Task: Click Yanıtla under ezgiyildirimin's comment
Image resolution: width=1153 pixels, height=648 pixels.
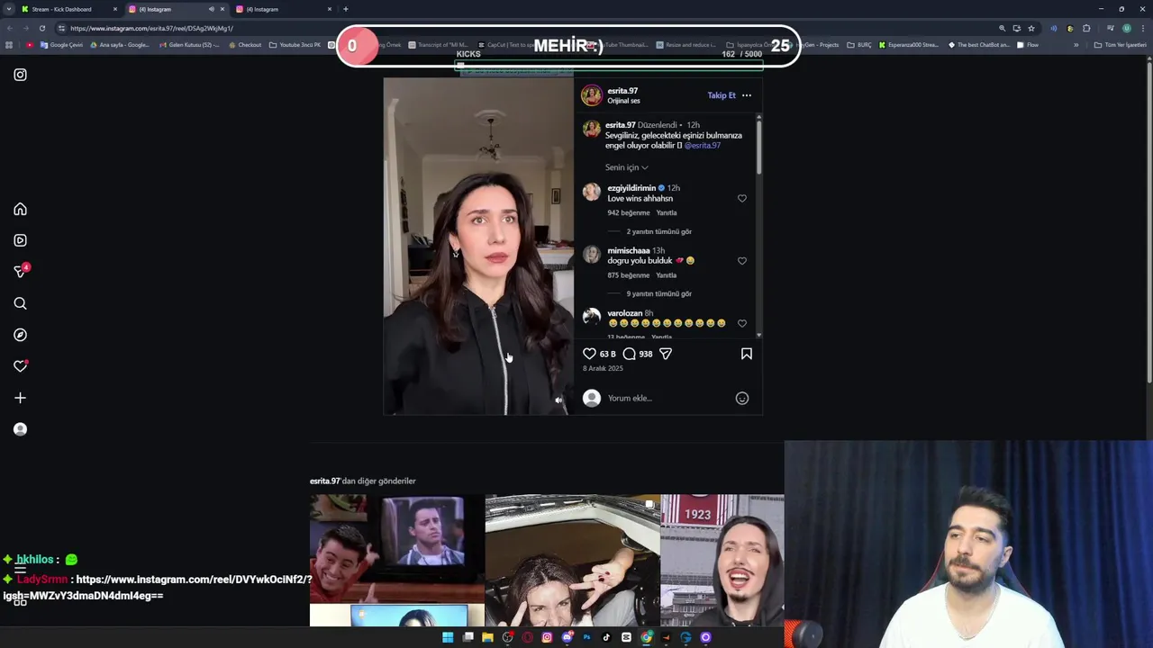Action: click(667, 212)
